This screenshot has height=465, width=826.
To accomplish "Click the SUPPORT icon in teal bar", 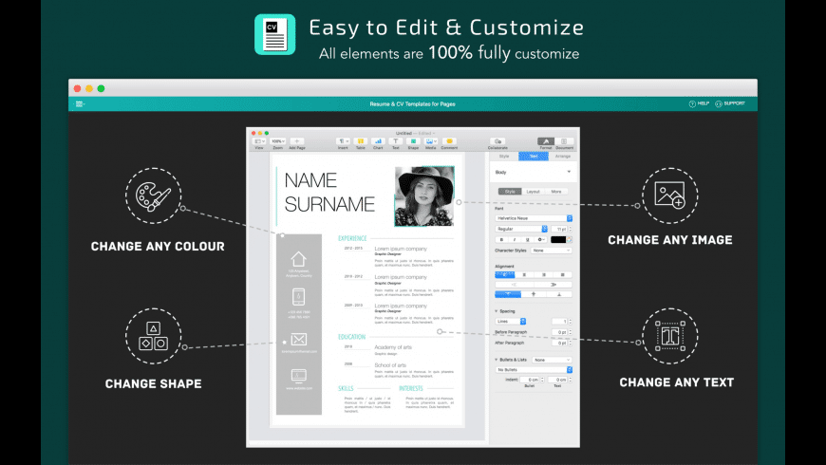I will [x=718, y=103].
